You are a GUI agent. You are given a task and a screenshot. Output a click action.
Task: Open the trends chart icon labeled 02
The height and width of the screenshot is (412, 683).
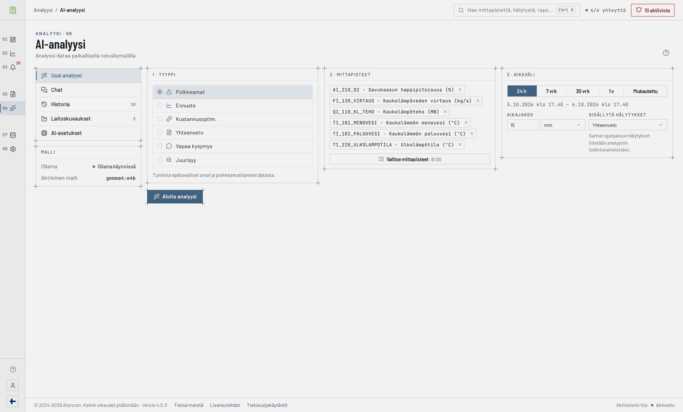click(13, 53)
